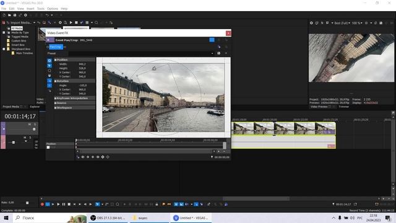Image resolution: width=396 pixels, height=223 pixels.
Task: Open the undo history dropdown arrow
Action: point(52,15)
